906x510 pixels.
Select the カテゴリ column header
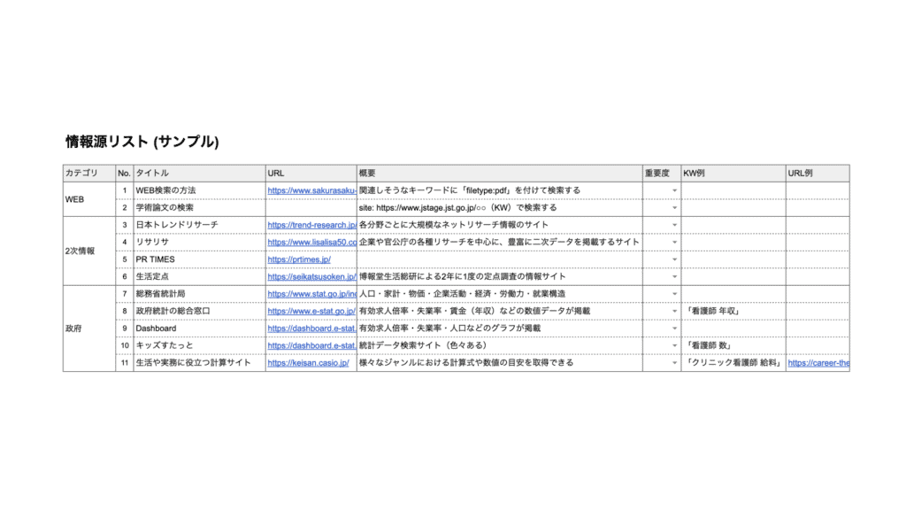click(x=89, y=173)
